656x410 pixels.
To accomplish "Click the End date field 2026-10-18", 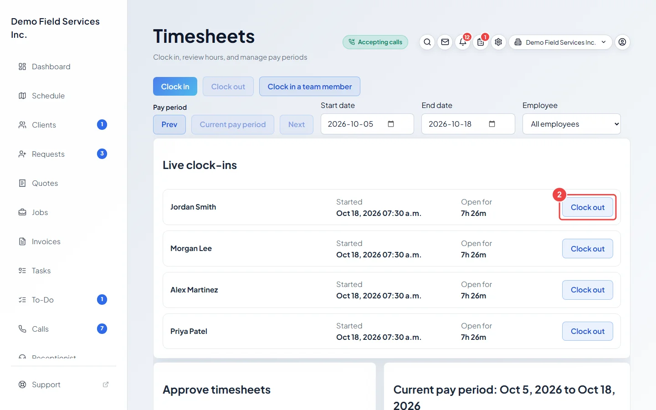I will pyautogui.click(x=468, y=124).
